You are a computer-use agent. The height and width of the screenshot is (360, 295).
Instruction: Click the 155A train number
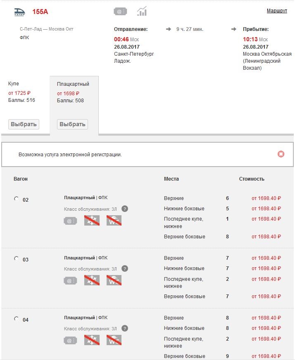coord(40,12)
